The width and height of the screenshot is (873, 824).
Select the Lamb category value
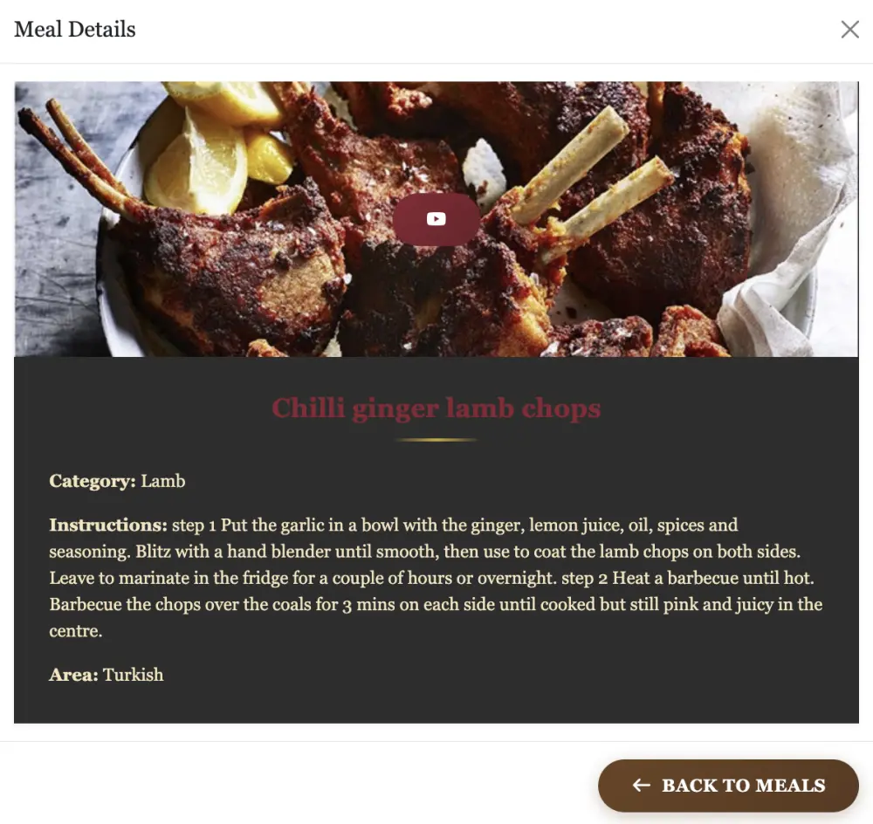point(162,481)
